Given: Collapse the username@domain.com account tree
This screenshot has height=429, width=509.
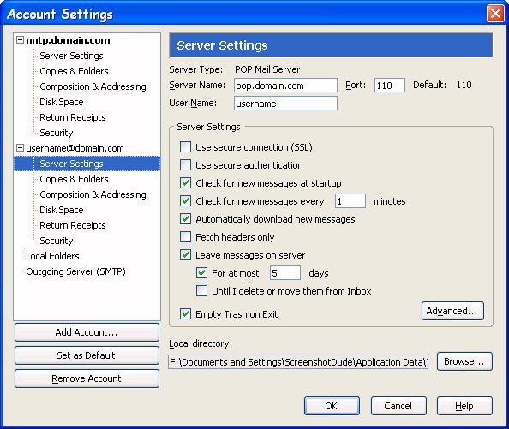Looking at the screenshot, I should pos(20,148).
